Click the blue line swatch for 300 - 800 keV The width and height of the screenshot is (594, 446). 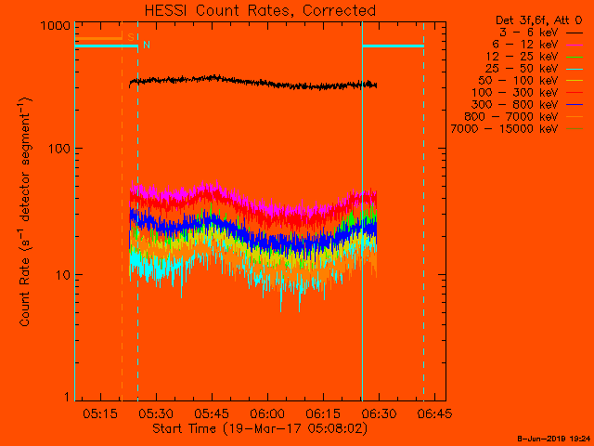tap(575, 105)
